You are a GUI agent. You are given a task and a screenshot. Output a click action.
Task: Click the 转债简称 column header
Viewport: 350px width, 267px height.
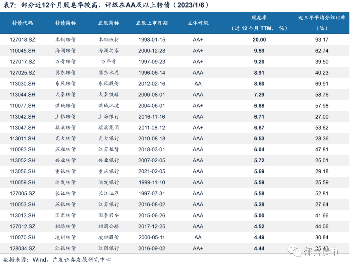(x=65, y=23)
